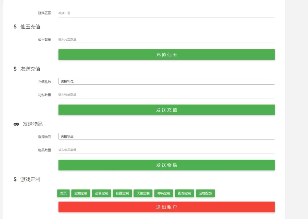The height and width of the screenshot is (219, 308).
Task: Expand the 选择物品 dropdown
Action: coord(166,136)
